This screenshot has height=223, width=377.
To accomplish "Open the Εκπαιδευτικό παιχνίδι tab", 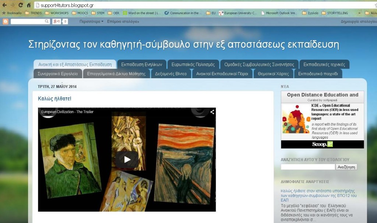I will coord(318,74).
